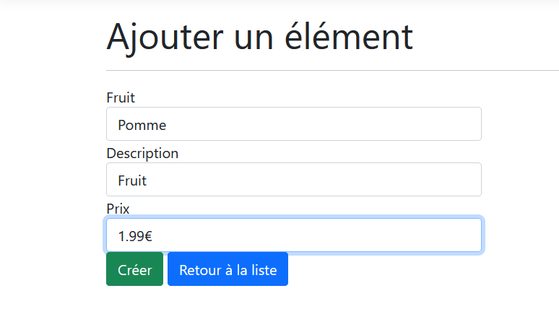Screen dimensions: 559x322
Task: Focus the Fruit input field
Action: pyautogui.click(x=293, y=124)
